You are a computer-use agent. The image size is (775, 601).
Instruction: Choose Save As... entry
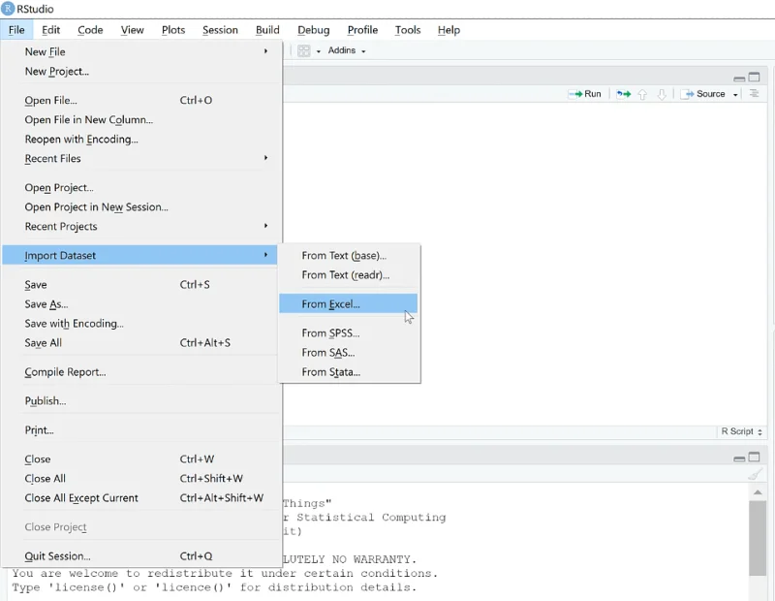coord(139,303)
